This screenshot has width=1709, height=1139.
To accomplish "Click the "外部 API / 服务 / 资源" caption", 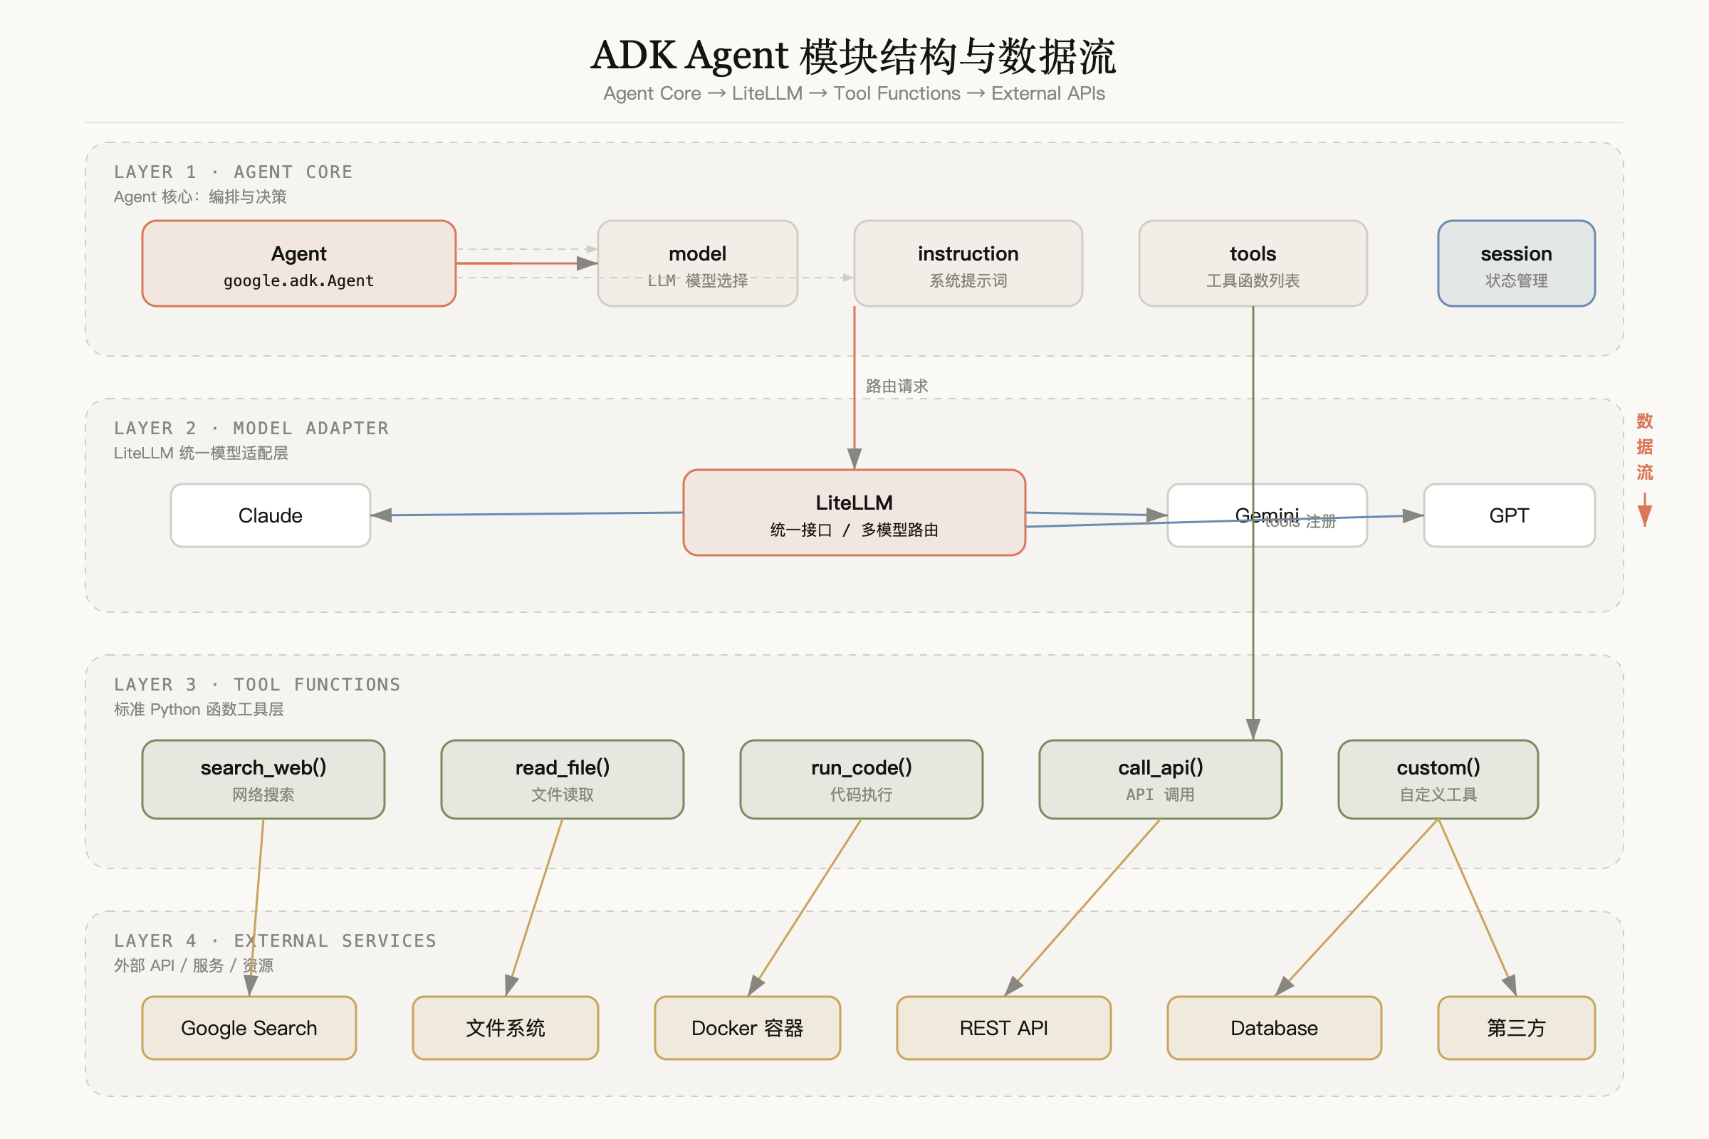I will (193, 965).
